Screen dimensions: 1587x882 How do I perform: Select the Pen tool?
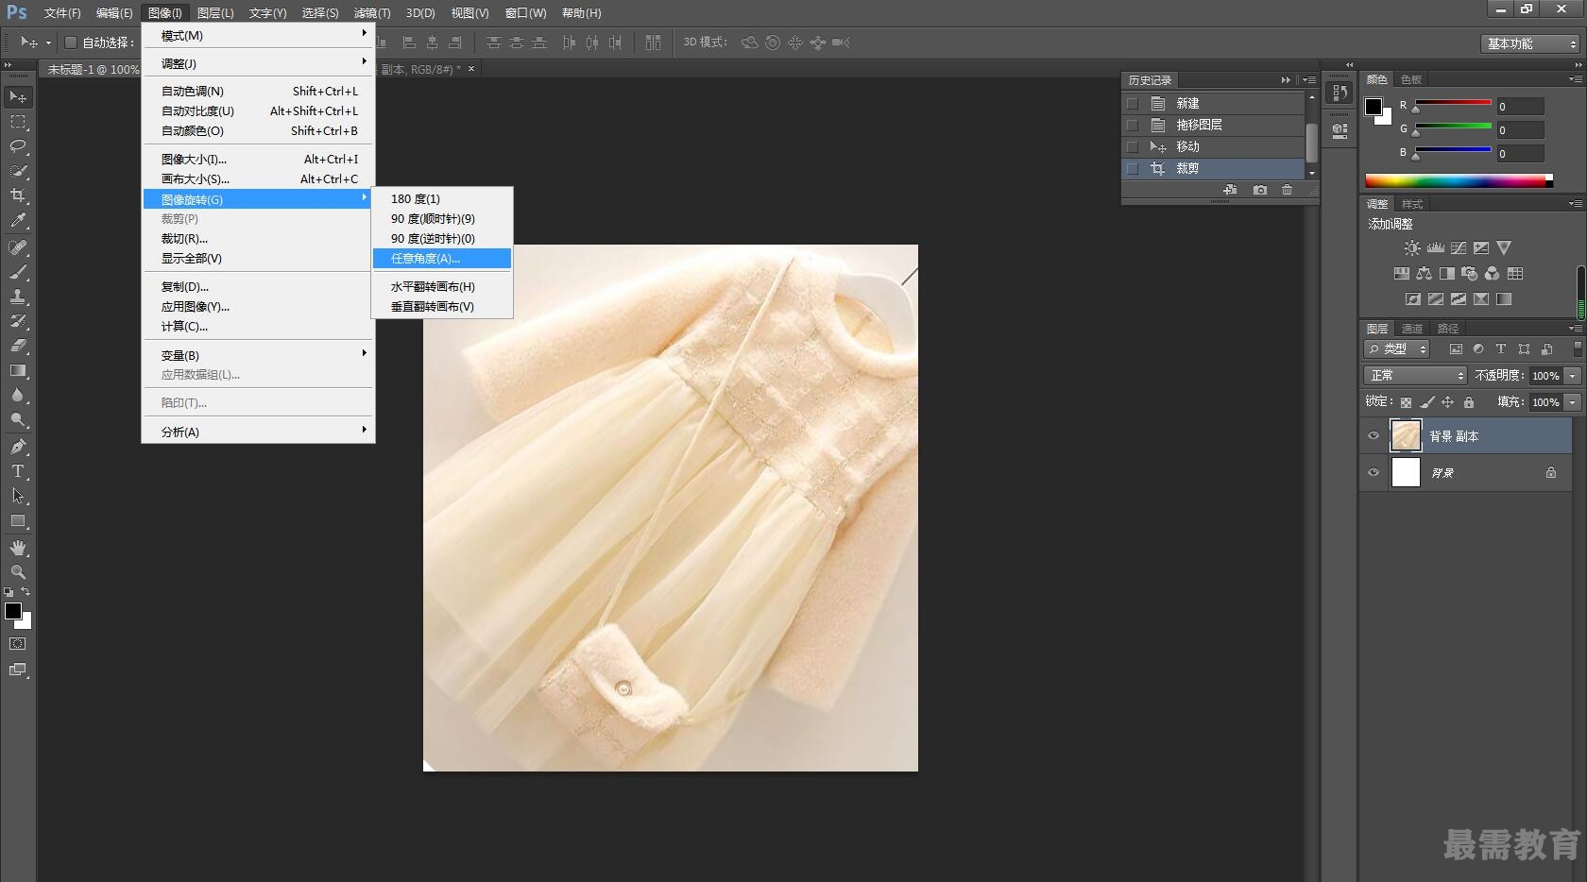tap(18, 446)
